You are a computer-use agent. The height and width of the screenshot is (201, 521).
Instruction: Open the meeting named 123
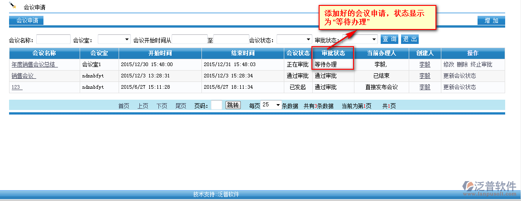tap(16, 87)
